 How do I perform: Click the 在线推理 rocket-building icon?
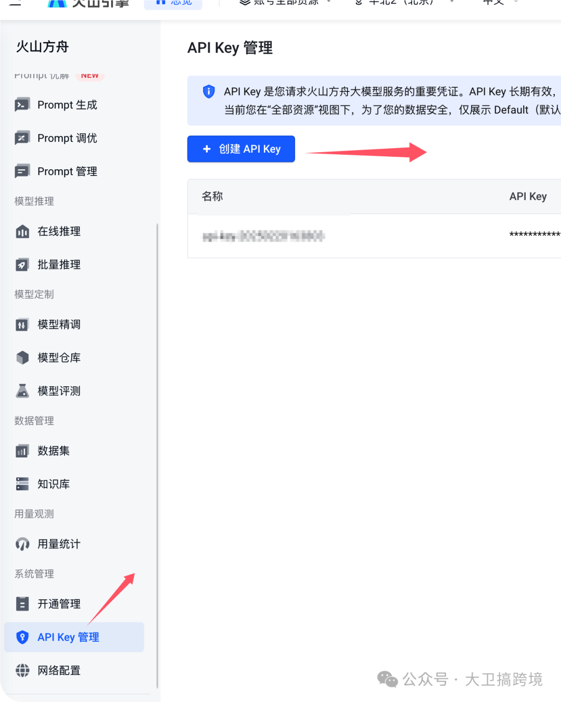22,232
